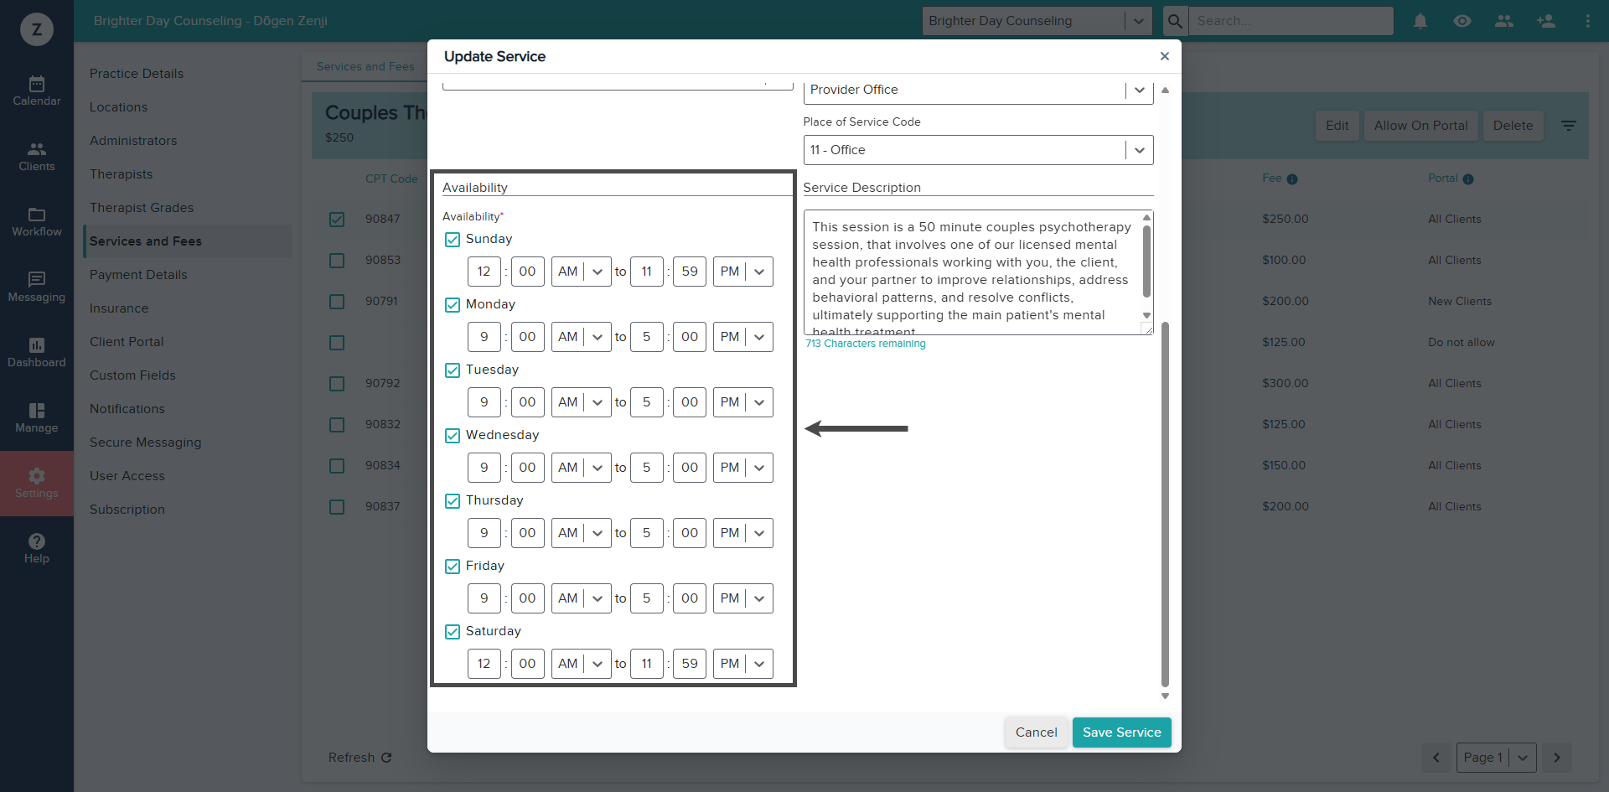This screenshot has width=1609, height=792.
Task: Open Calendar from the left sidebar
Action: click(37, 91)
